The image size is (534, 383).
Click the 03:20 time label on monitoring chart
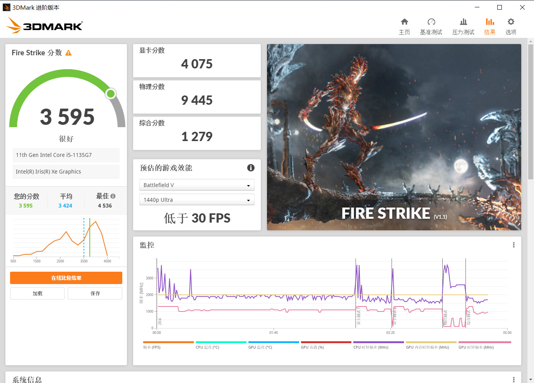(x=390, y=332)
